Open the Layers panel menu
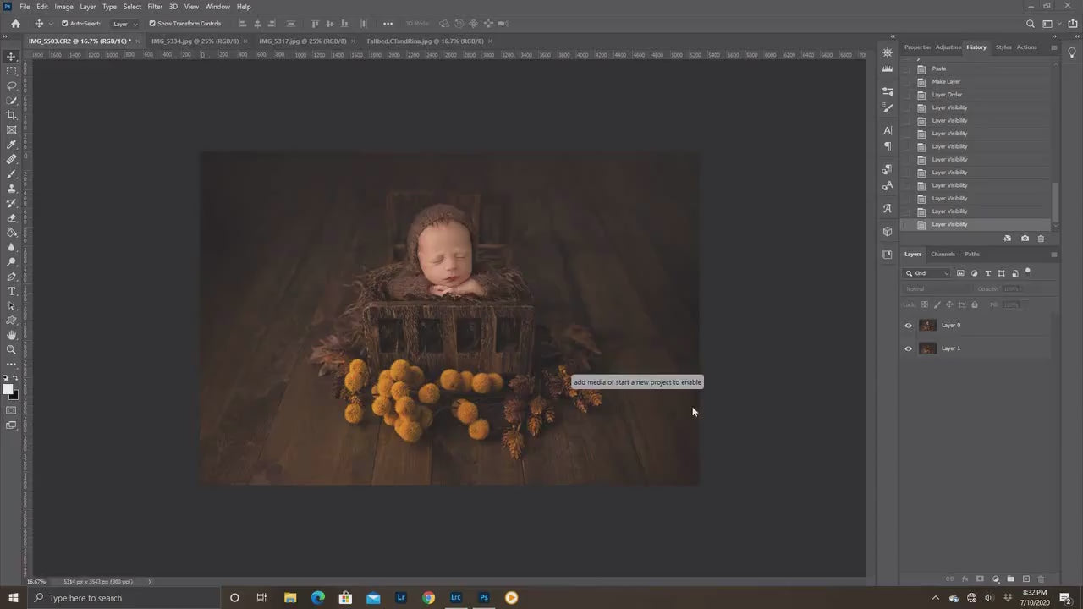Screen dimensions: 1083x609 click(x=1053, y=254)
